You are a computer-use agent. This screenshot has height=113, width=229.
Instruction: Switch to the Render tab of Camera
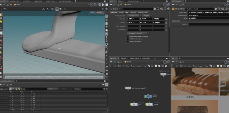pos(121,13)
